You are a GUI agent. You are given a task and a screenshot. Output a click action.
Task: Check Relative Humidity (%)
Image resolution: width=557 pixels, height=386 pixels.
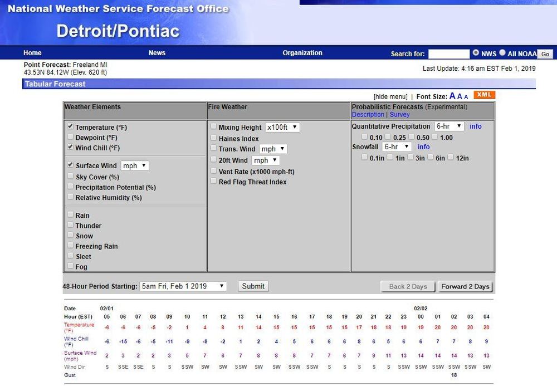click(70, 197)
